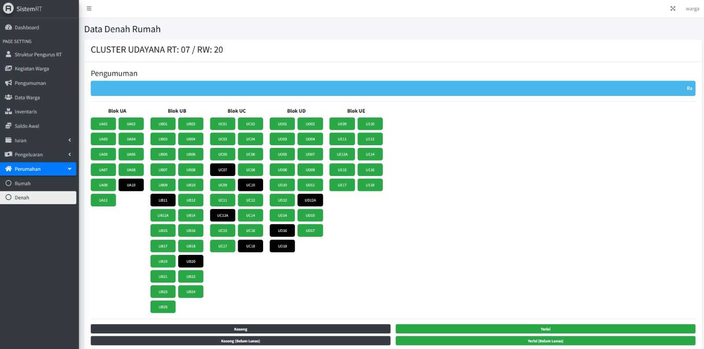Click the circle icon beside Denah
The image size is (704, 349).
click(x=8, y=198)
